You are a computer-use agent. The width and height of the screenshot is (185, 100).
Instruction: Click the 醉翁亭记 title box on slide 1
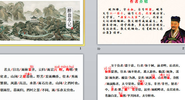(x=69, y=18)
